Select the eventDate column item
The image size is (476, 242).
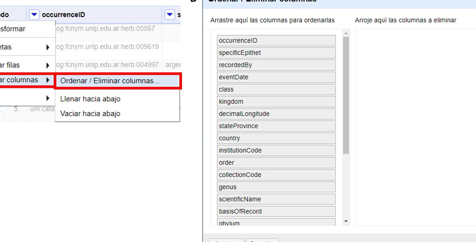pyautogui.click(x=276, y=77)
